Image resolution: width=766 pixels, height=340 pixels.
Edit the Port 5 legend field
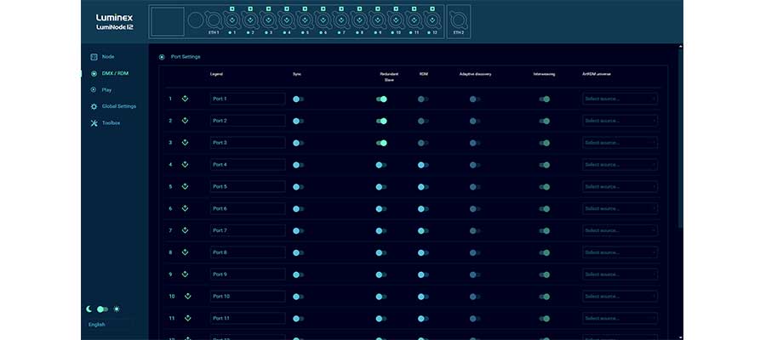pos(248,187)
